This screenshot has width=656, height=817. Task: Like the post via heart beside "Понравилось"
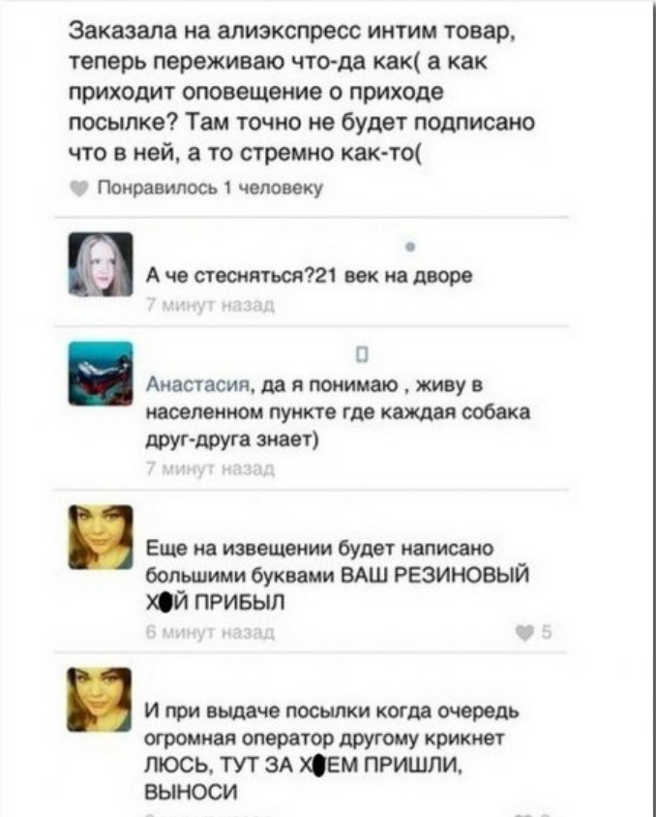click(x=78, y=189)
